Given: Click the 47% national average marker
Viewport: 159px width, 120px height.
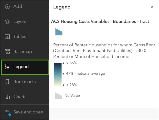Looking at the screenshot, I should 63,74.
